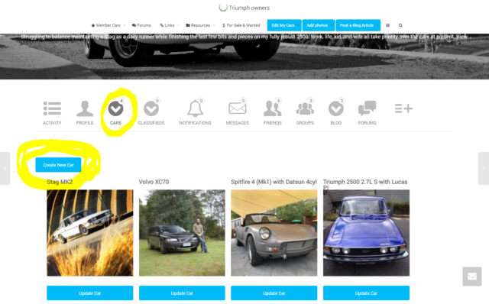Expand the Resources dropdown menu
Image resolution: width=489 pixels, height=304 pixels.
pos(200,25)
